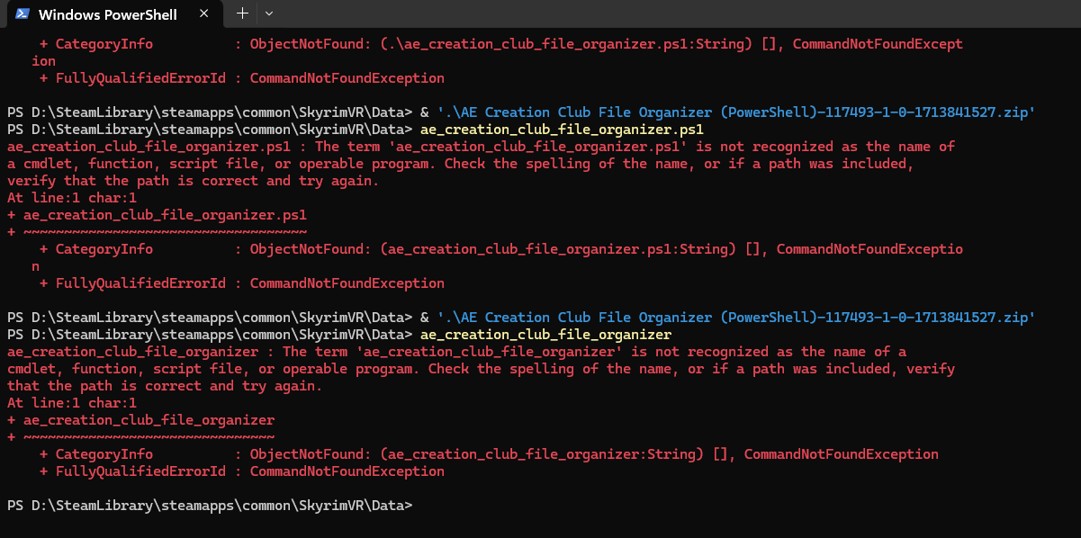Viewport: 1081px width, 538px height.
Task: Click the second zip filename string in blue
Action: tap(736, 318)
